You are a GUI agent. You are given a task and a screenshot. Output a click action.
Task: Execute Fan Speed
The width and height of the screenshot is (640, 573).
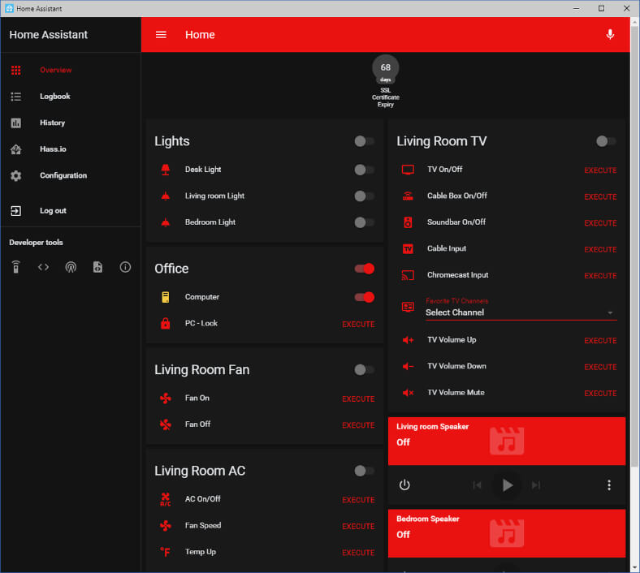coord(358,527)
